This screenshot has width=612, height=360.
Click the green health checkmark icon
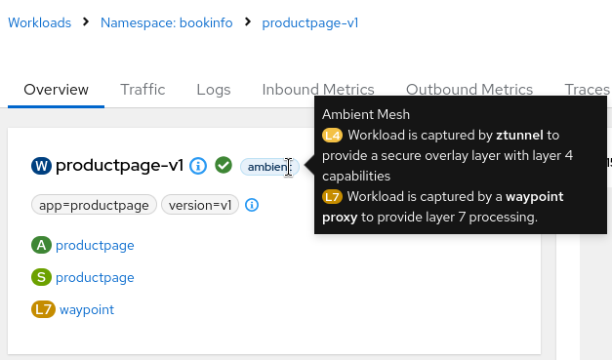(224, 165)
